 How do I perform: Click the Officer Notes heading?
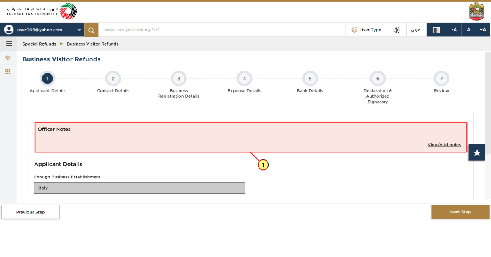[54, 129]
